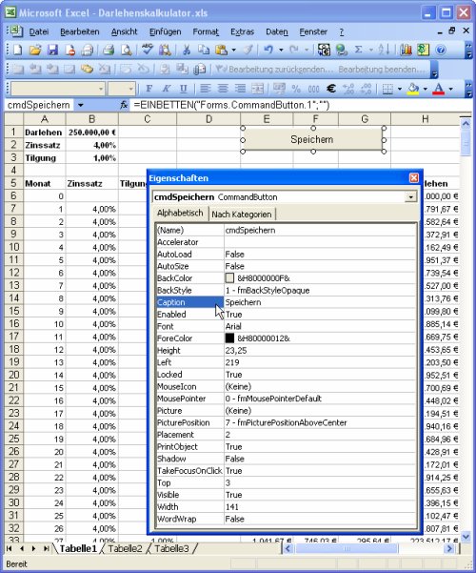Click the fill color paint bucket
Image resolution: width=476 pixels, height=573 pixels.
pyautogui.click(x=413, y=89)
